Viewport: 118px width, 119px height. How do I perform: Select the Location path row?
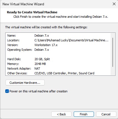click(x=58, y=40)
